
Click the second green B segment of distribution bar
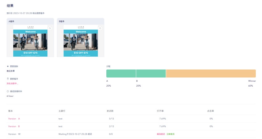click(151, 73)
